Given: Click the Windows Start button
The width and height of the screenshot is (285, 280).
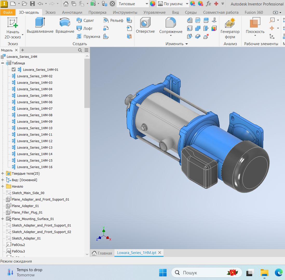Looking at the screenshot, I should click(163, 272).
